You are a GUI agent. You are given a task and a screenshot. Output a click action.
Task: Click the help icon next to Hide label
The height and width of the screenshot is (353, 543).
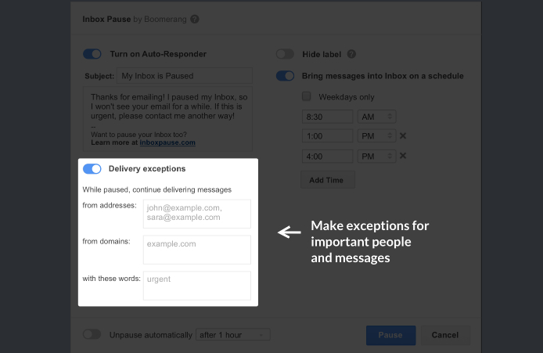click(351, 55)
